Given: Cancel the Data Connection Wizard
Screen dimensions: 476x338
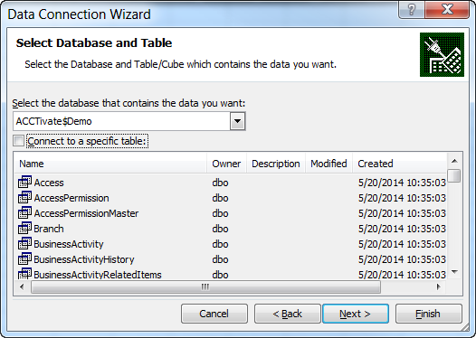Looking at the screenshot, I should pos(214,314).
